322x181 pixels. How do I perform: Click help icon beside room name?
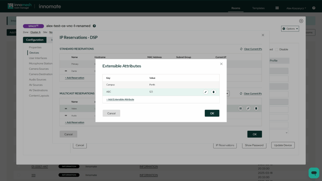tap(94, 26)
